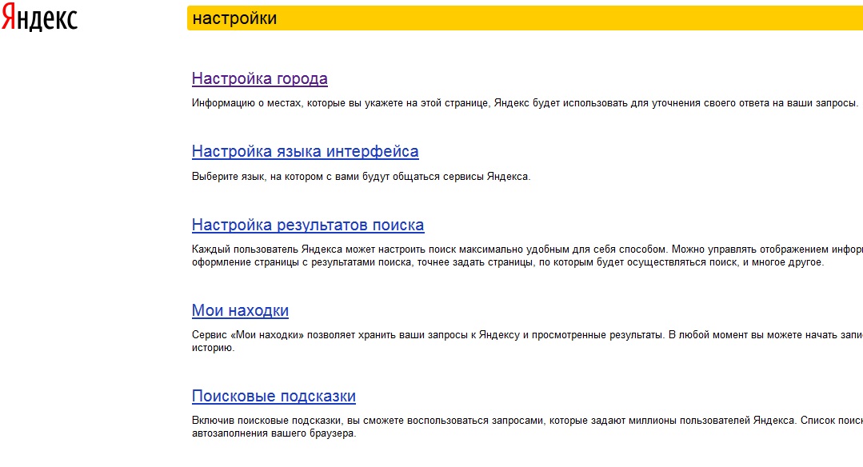
Task: Click the paragraph starting 'Каждый пользователь Яндекса'
Action: (527, 256)
